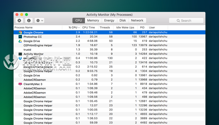
Task: Select the Photoshop CC process row
Action: tap(109, 37)
